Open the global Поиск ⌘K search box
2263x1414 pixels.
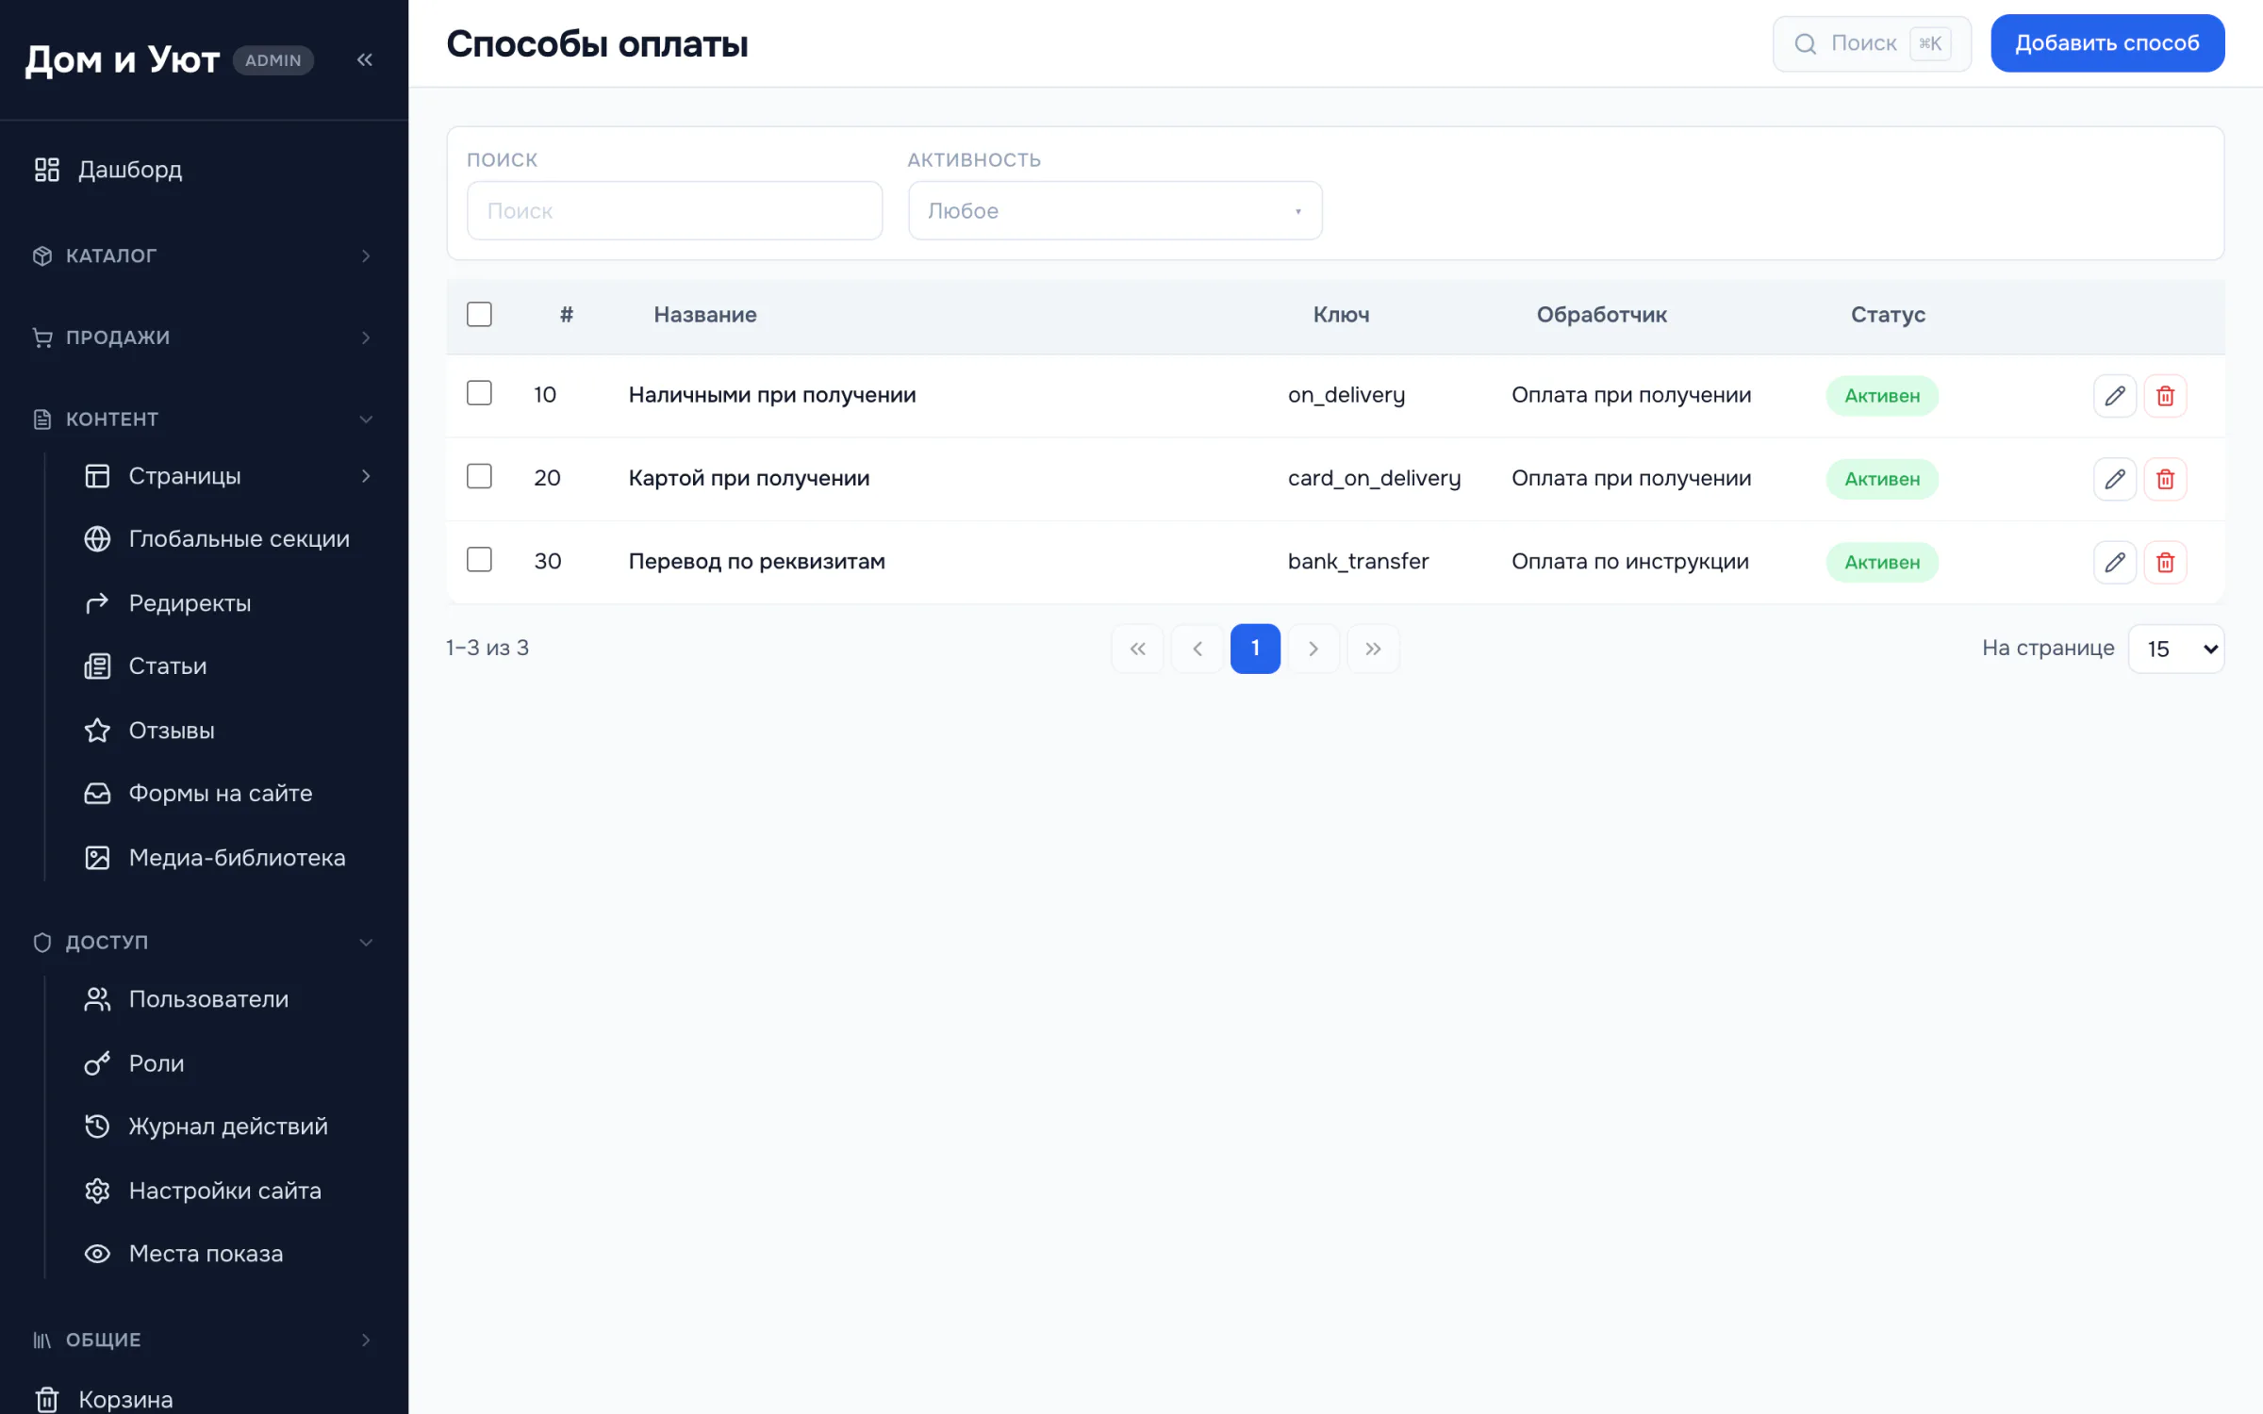pos(1872,43)
